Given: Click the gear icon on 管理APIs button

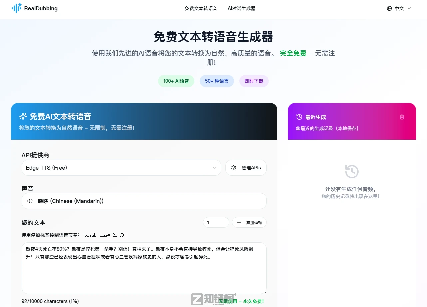Looking at the screenshot, I should 234,168.
